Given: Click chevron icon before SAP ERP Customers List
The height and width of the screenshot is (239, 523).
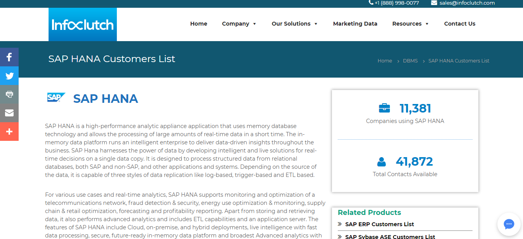Looking at the screenshot, I should (340, 224).
